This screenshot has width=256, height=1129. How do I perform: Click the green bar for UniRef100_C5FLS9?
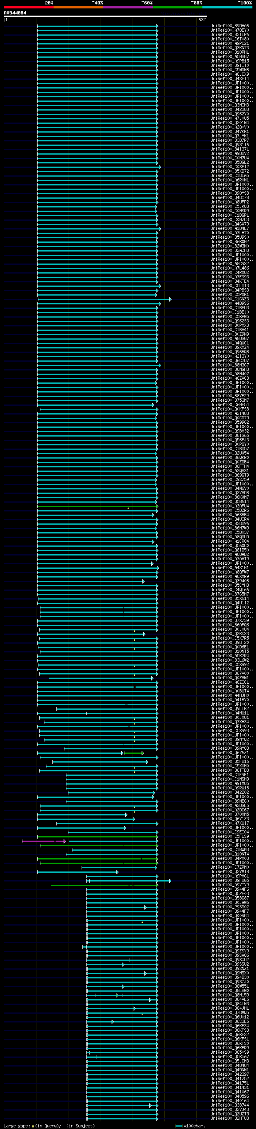98,837
